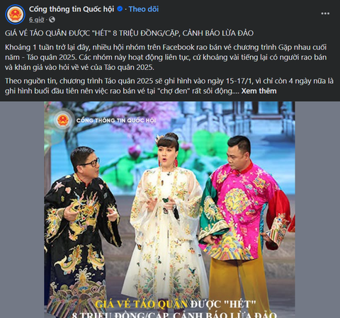This screenshot has width=340, height=318.
Task: Click paragraph starting "Theo nguồn tin"
Action: click(169, 86)
